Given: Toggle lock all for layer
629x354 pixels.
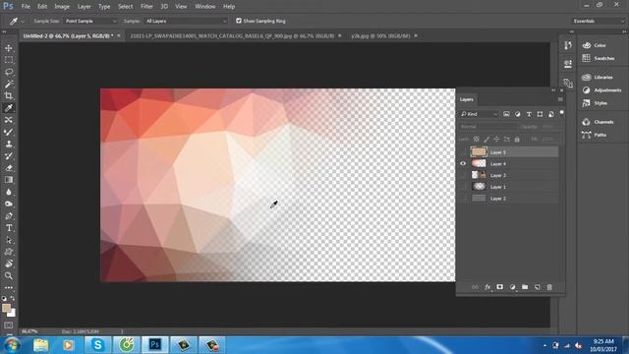Looking at the screenshot, I should (517, 139).
